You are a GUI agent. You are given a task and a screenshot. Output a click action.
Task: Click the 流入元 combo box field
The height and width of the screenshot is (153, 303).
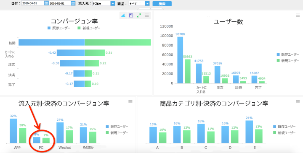click(104, 3)
